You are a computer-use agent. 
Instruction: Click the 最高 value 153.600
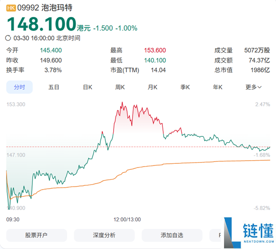[x=155, y=50]
